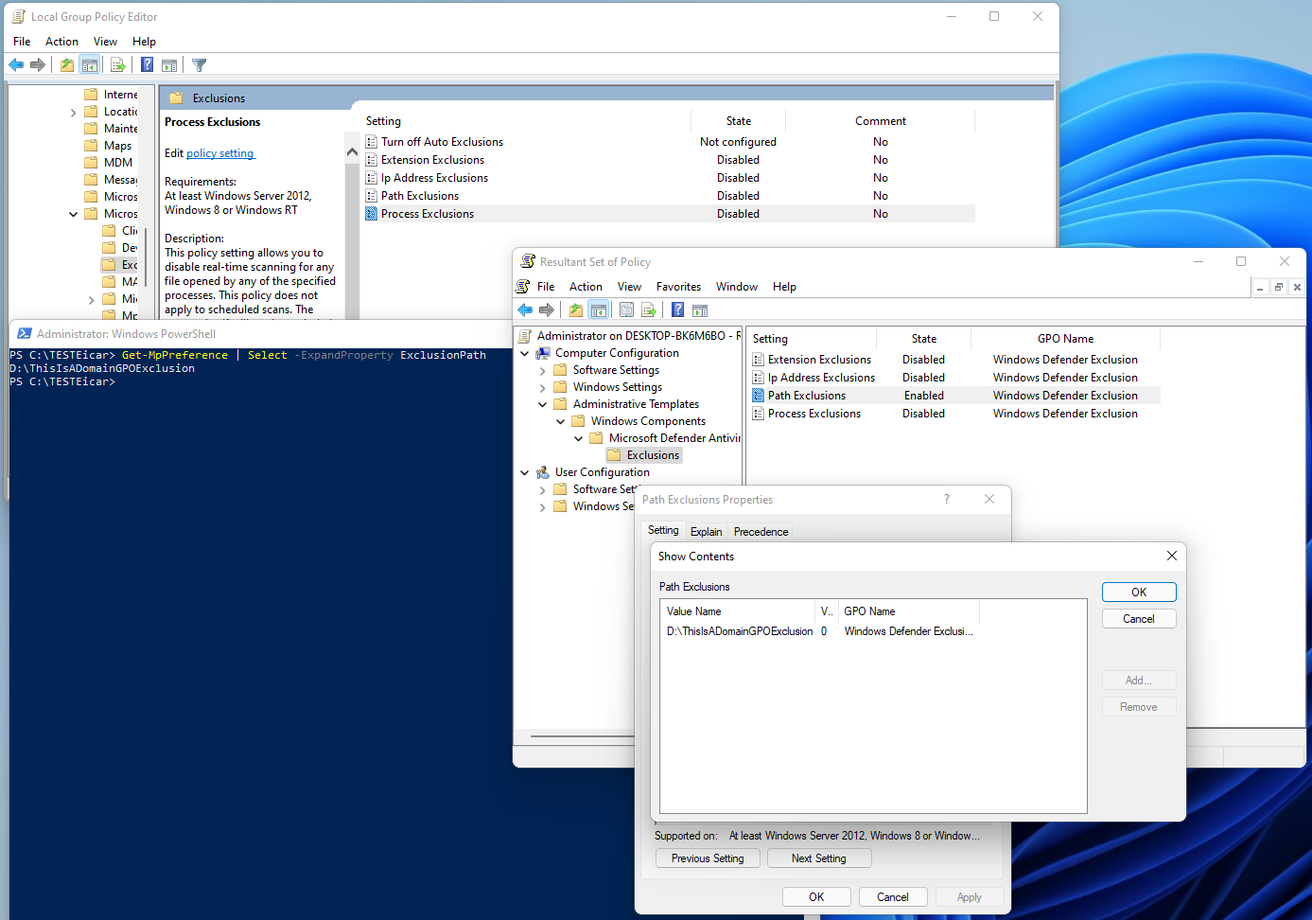Click the Export List icon in Group Policy Editor
Image resolution: width=1312 pixels, height=920 pixels.
[117, 64]
